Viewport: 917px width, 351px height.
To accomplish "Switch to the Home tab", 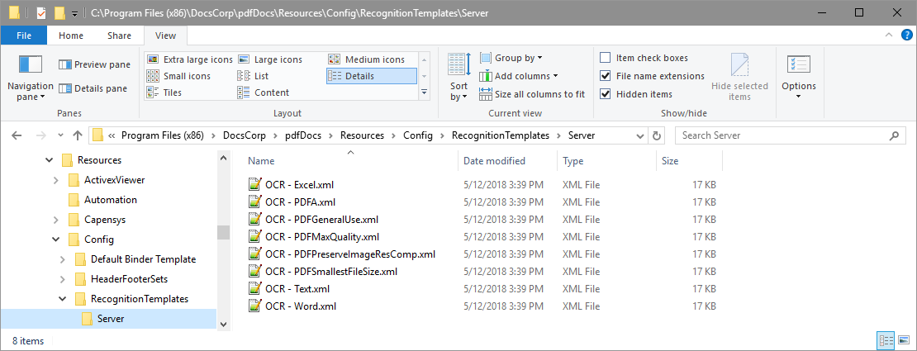I will point(71,36).
